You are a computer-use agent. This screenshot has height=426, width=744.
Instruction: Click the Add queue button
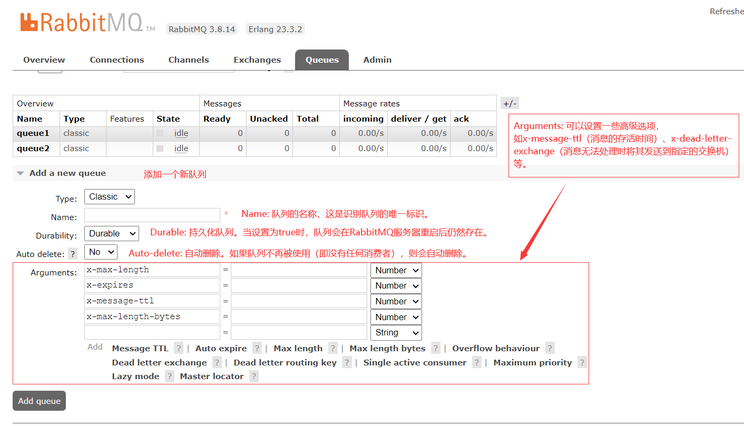pyautogui.click(x=40, y=401)
